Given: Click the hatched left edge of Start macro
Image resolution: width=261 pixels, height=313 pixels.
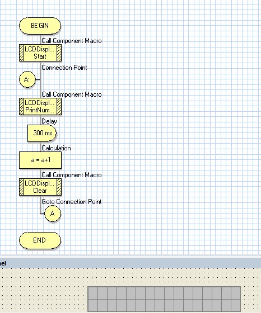Looking at the screenshot, I should coord(21,53).
